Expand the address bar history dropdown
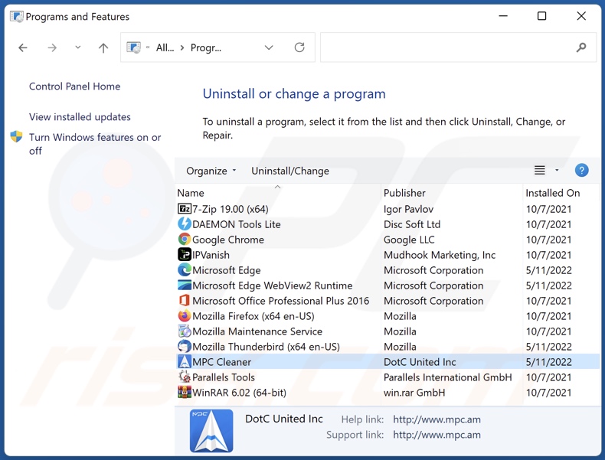 coord(269,47)
